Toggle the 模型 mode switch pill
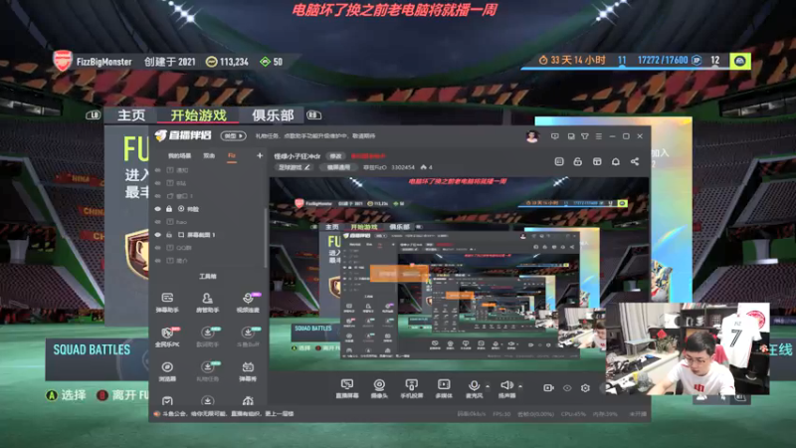 [x=233, y=135]
